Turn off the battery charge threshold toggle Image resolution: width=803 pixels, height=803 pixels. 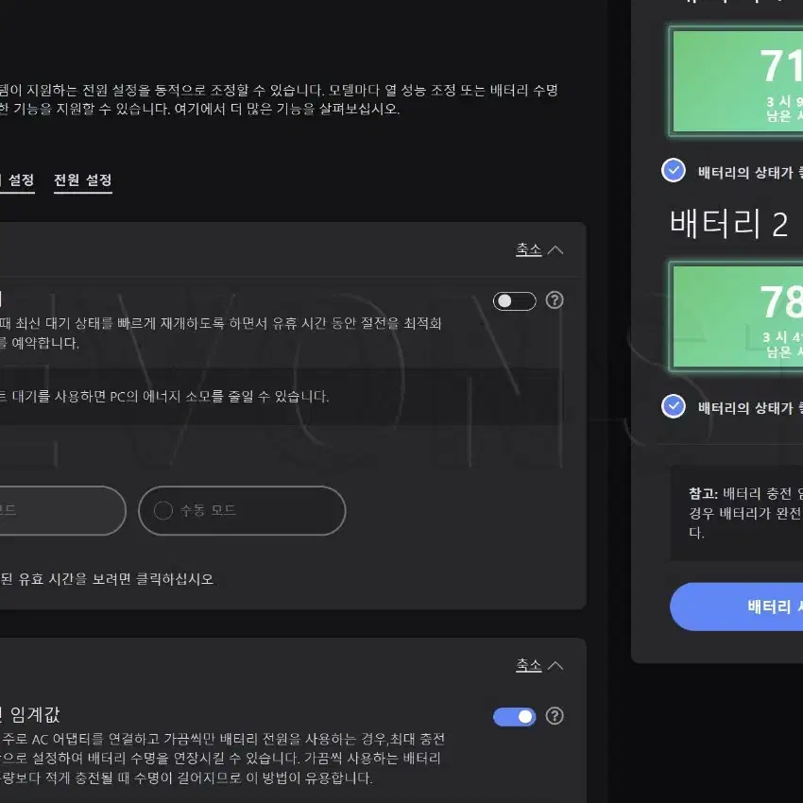click(514, 717)
